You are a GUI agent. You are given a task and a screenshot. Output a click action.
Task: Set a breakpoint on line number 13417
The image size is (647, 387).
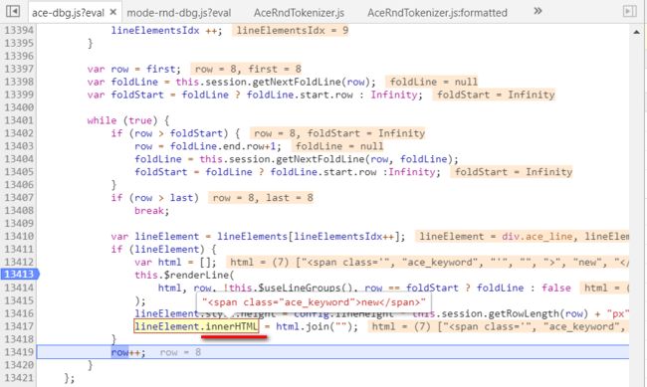(x=19, y=326)
